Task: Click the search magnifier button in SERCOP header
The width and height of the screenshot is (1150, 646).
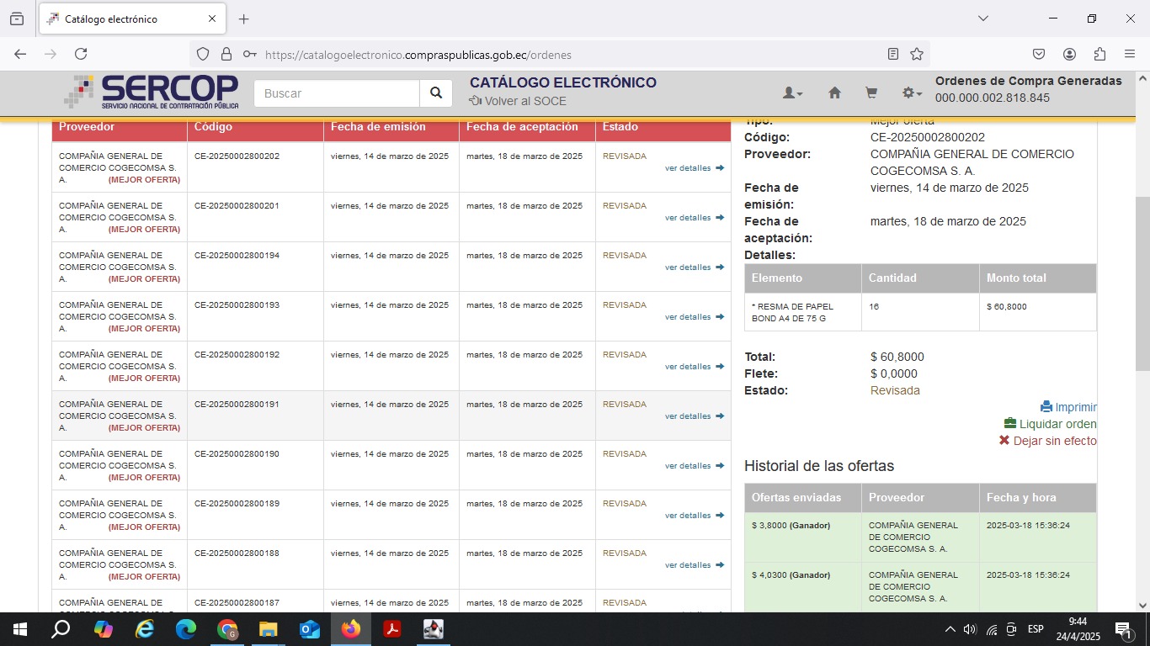Action: (435, 93)
